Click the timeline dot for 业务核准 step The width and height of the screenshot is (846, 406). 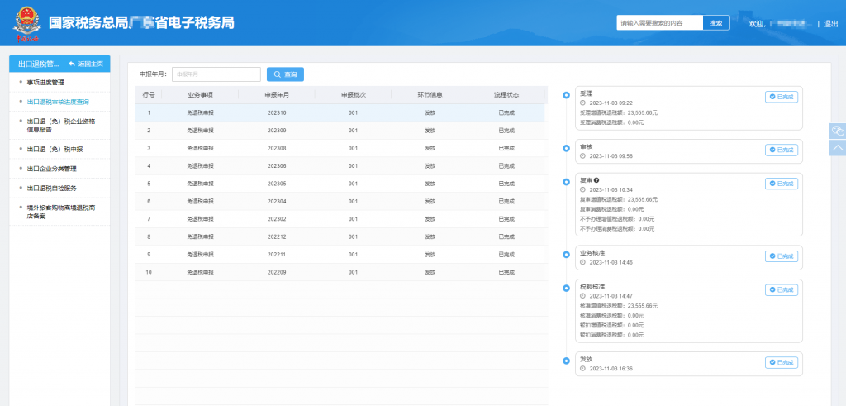(566, 255)
